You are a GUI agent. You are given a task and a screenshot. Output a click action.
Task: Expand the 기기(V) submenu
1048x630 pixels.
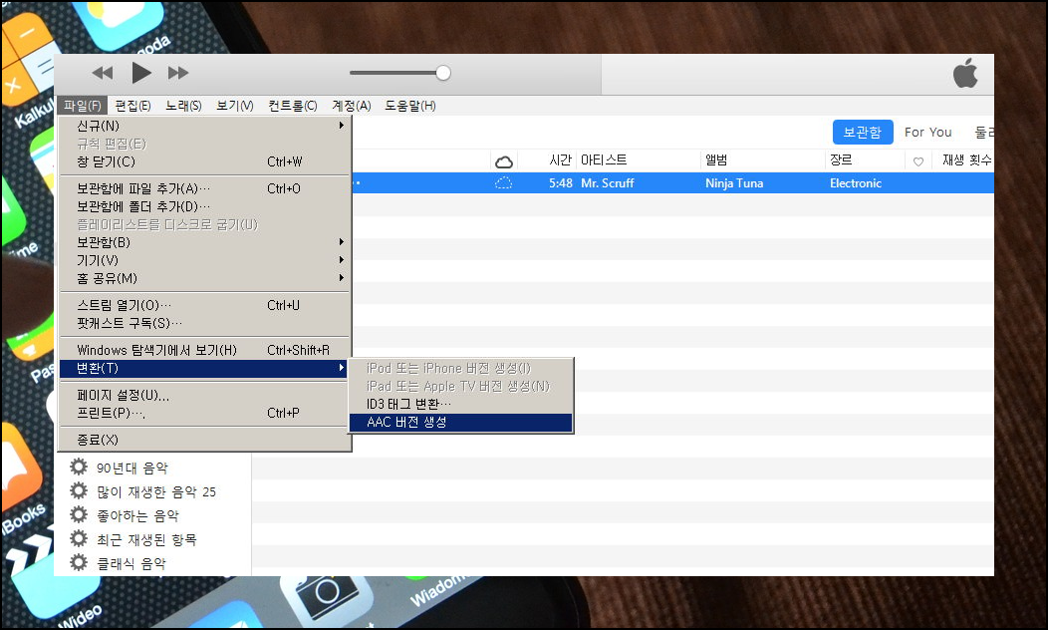click(204, 260)
